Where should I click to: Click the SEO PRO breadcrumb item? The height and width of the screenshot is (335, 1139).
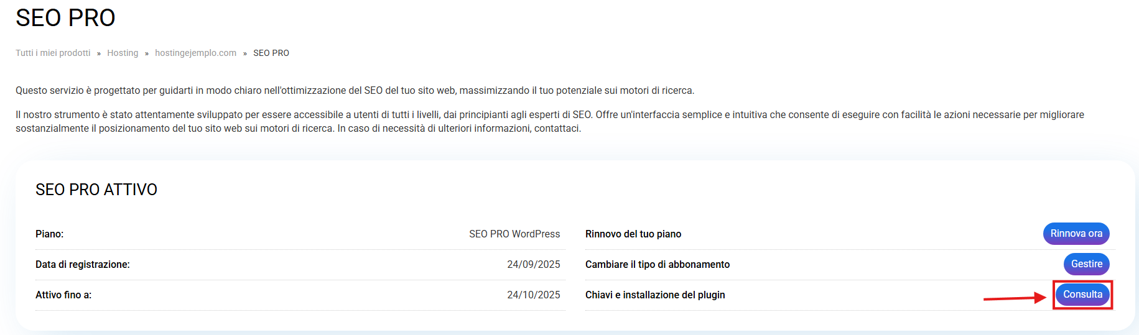271,53
